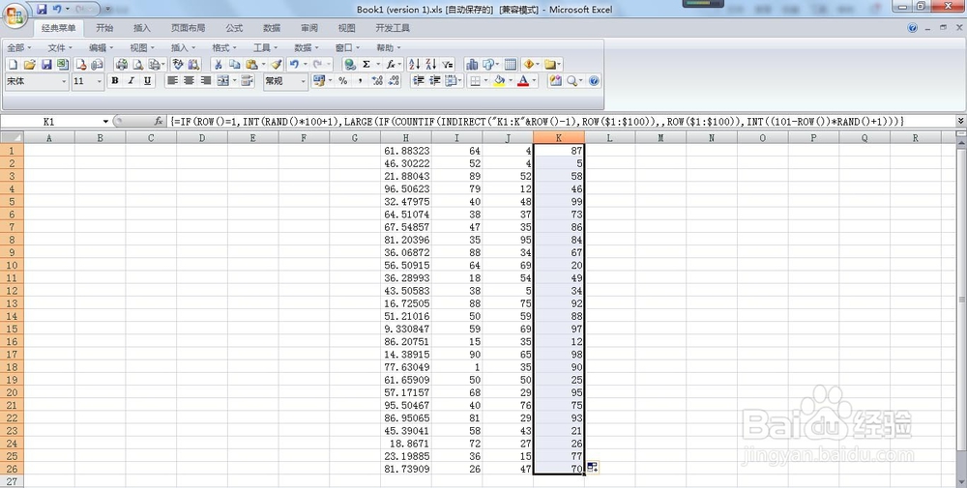967x488 pixels.
Task: Save the workbook via classic toolbar
Action: [46, 64]
